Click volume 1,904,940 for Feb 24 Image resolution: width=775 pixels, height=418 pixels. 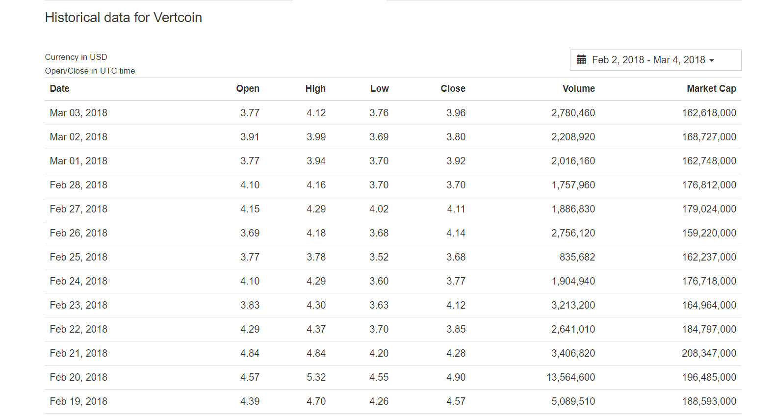coord(573,281)
